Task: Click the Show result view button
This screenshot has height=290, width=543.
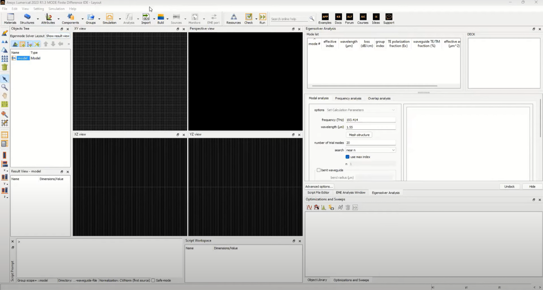Action: point(58,36)
